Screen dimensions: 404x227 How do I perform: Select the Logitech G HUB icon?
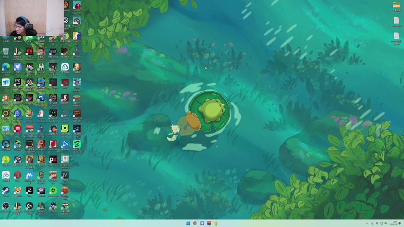(29, 206)
